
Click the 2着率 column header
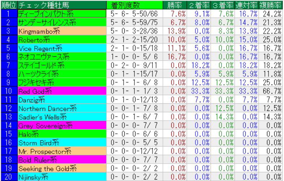point(199,5)
